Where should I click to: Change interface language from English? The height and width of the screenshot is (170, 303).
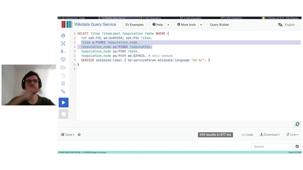click(290, 25)
